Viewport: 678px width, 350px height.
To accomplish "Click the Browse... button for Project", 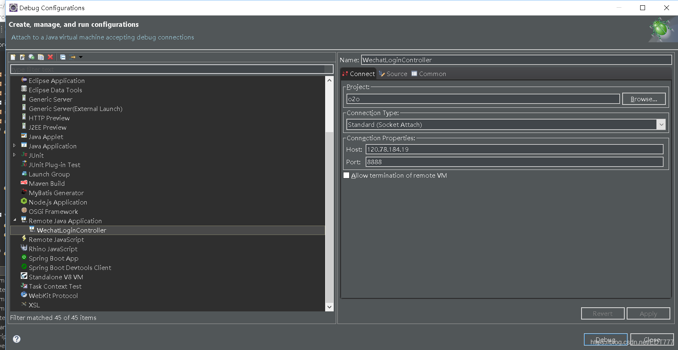I will [644, 99].
